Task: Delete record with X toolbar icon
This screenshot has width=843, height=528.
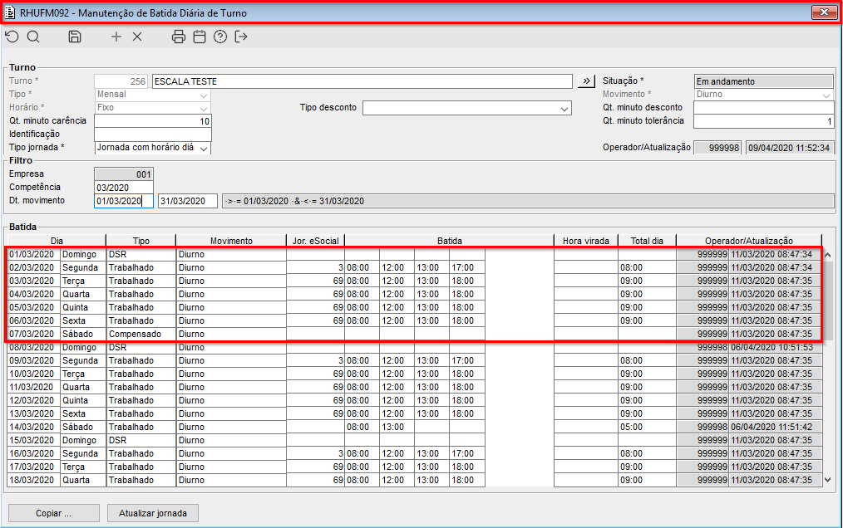Action: pyautogui.click(x=137, y=37)
